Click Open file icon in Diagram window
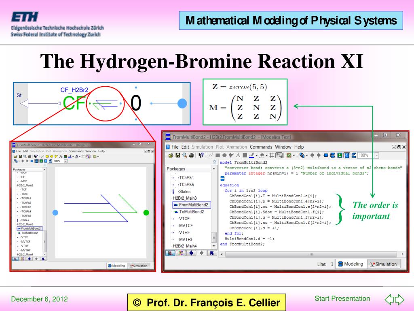This screenshot has width=414, height=311. pos(16,156)
